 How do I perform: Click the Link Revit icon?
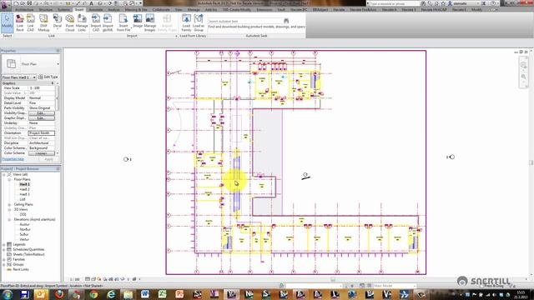tap(20, 22)
